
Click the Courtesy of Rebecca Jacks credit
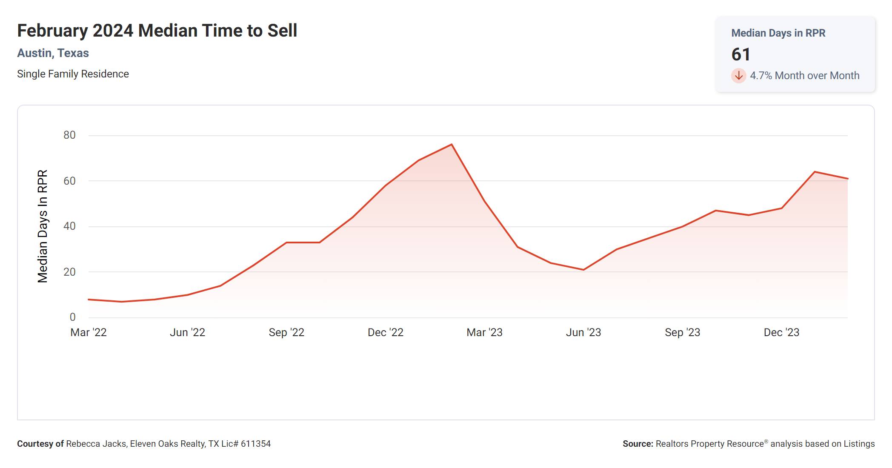(144, 444)
